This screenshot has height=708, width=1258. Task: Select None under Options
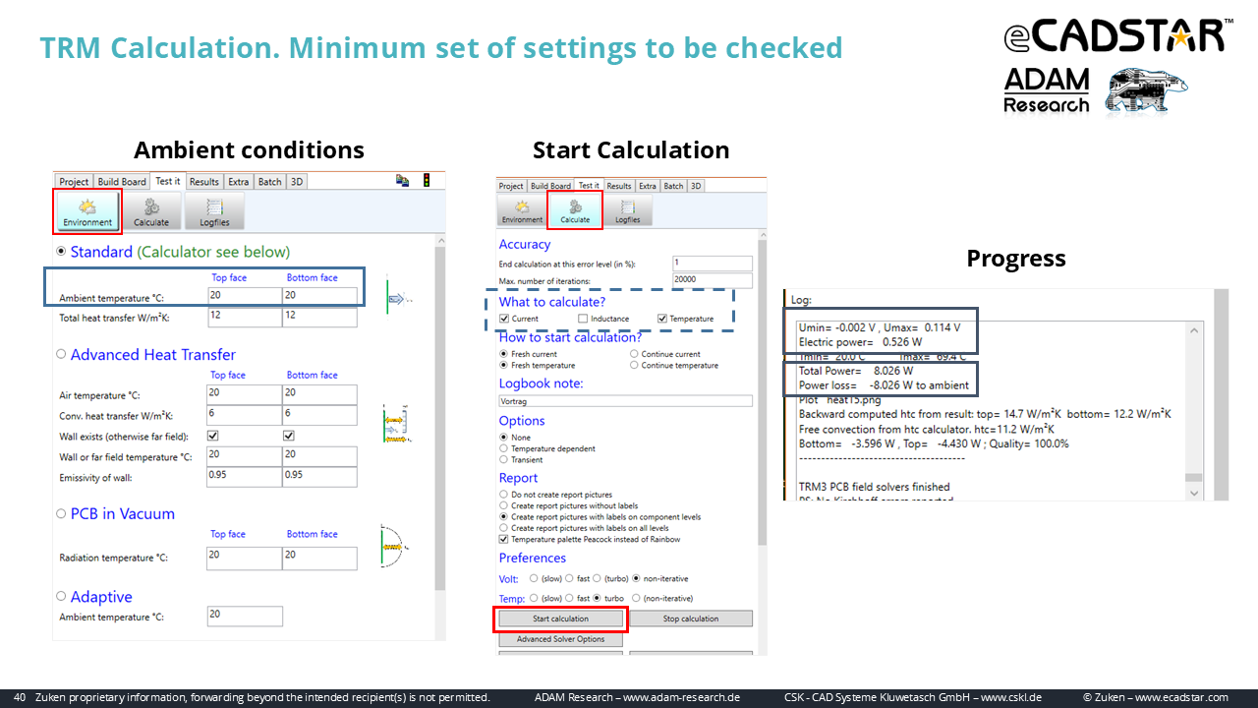[504, 438]
